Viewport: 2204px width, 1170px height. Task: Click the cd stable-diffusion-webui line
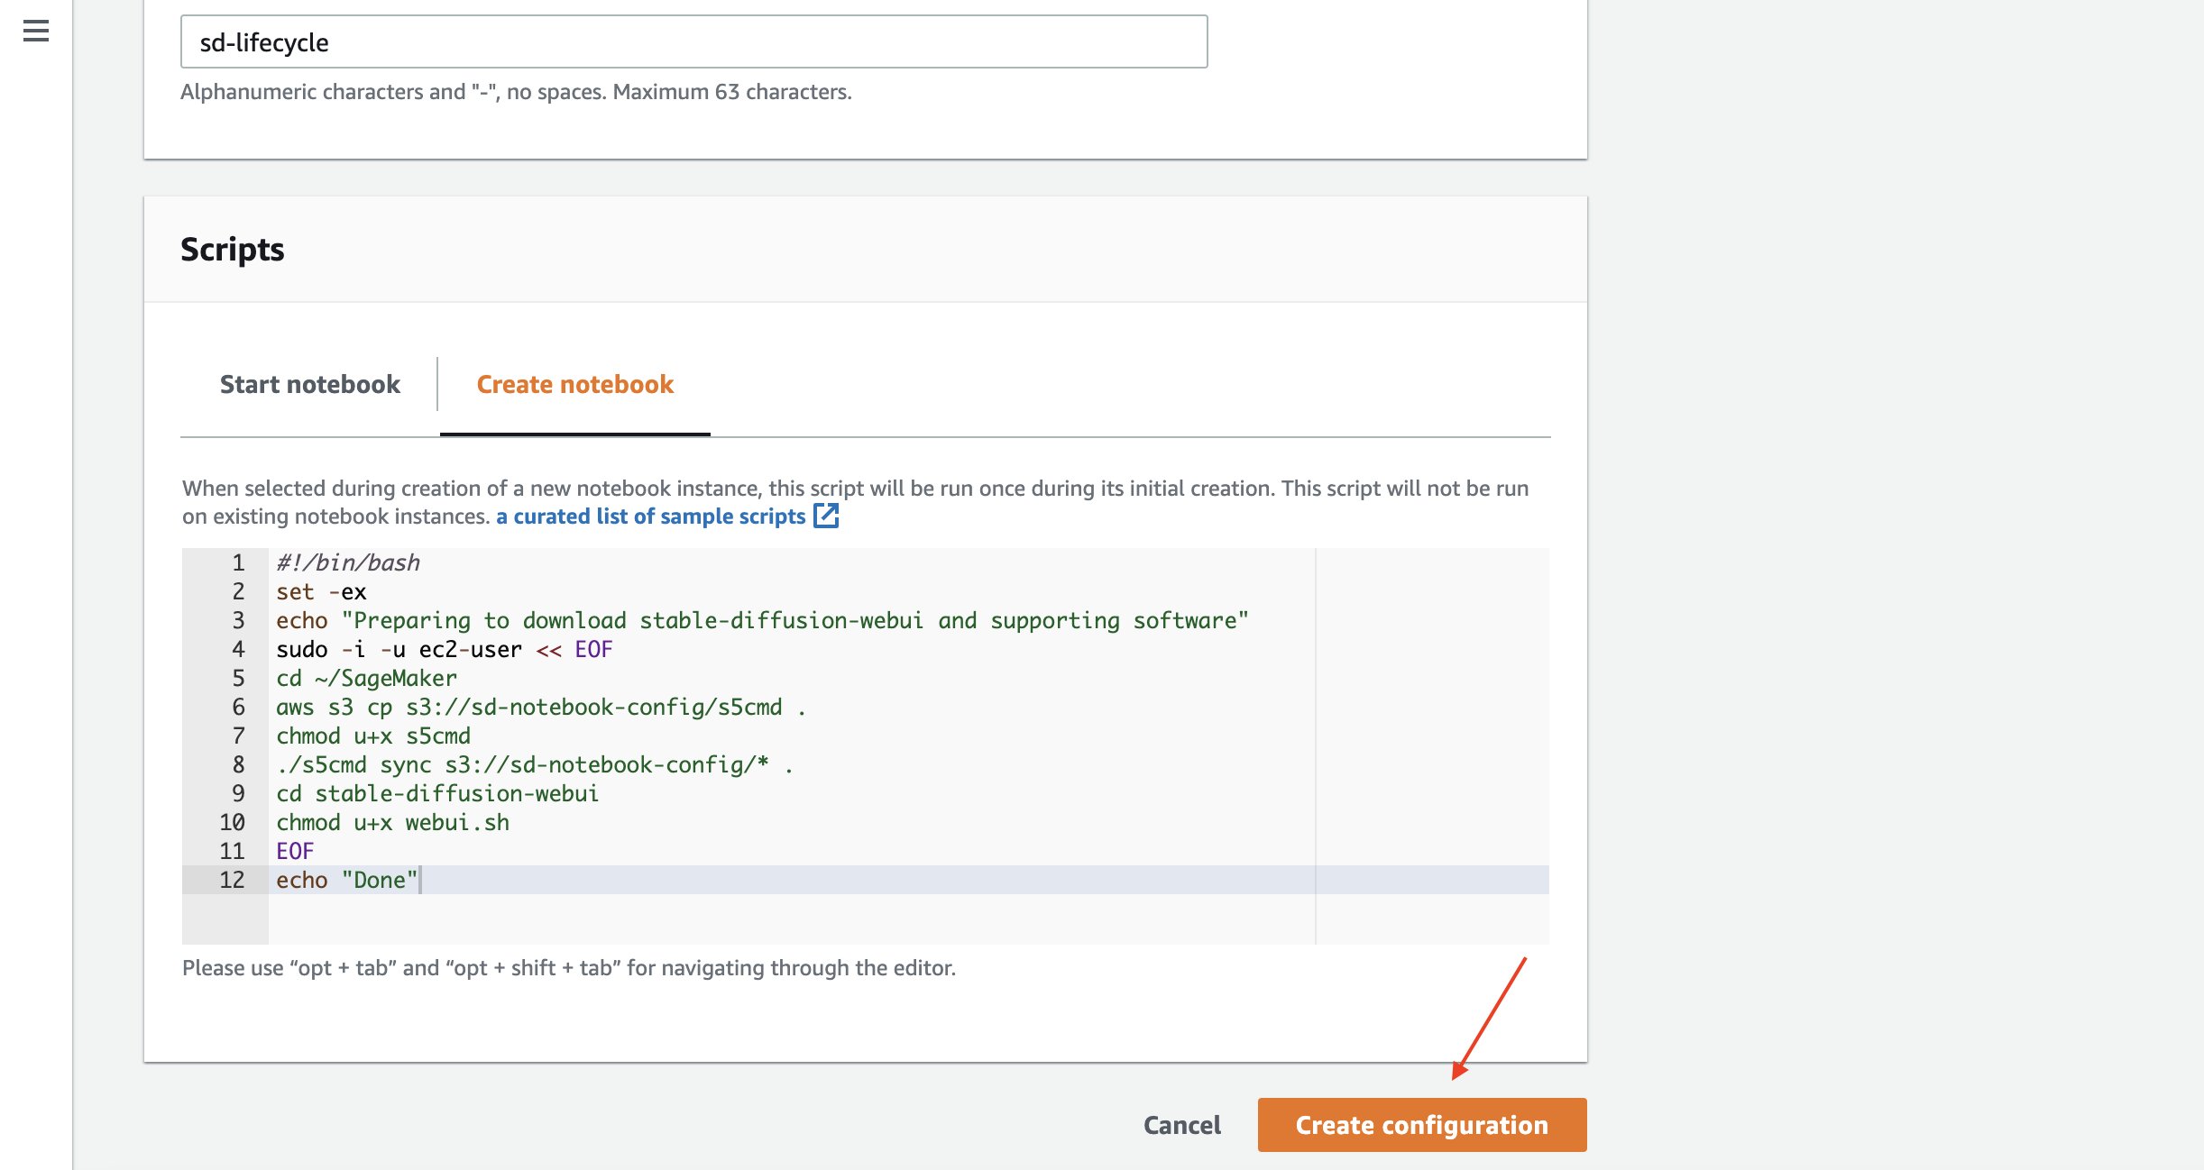(438, 792)
